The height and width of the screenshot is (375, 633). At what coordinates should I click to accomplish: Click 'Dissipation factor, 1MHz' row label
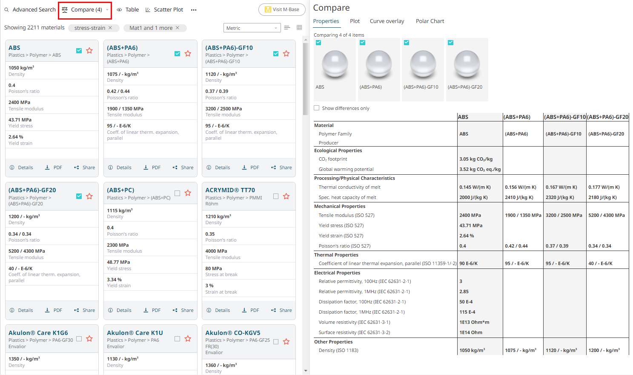(362, 312)
